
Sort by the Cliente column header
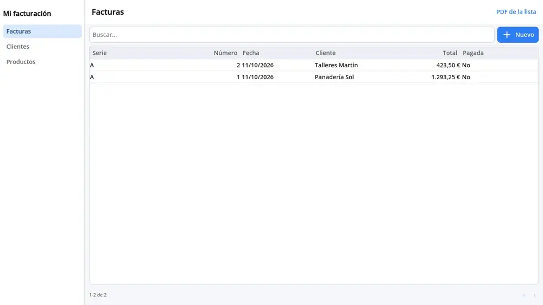tap(325, 53)
